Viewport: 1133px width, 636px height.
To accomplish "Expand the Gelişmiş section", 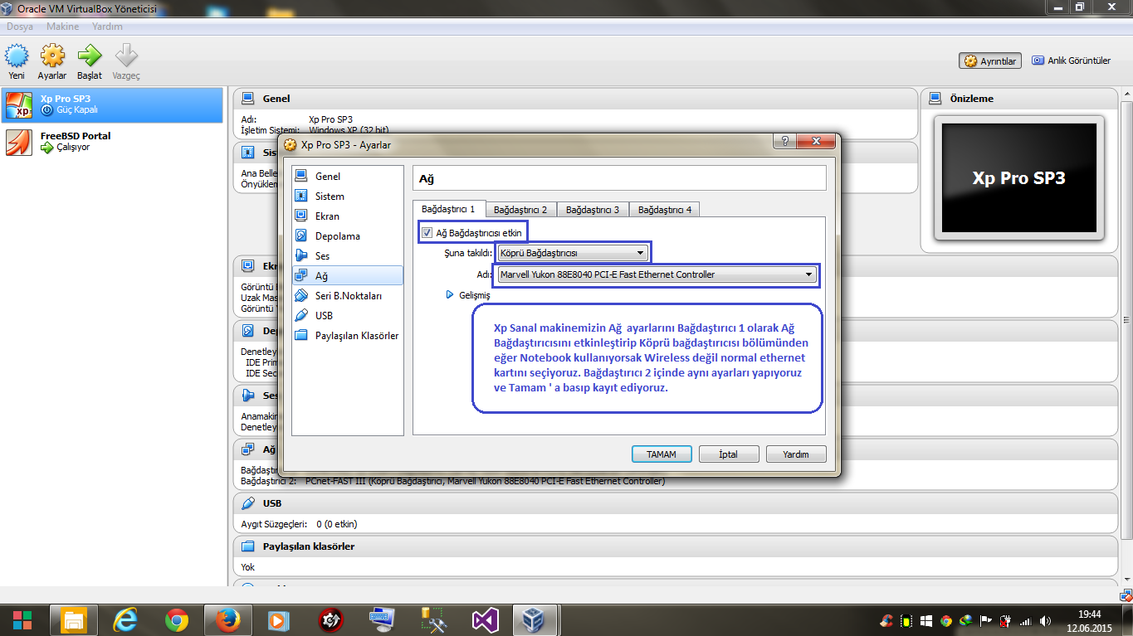I will (469, 295).
